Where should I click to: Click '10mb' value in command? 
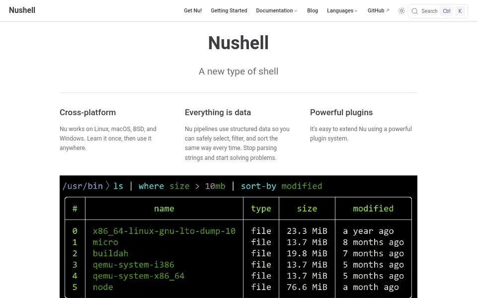coord(215,186)
